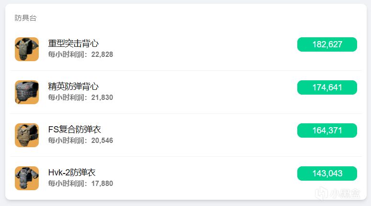Screen dimensions: 371x206
Task: Click the hourly profit value 20,546
Action: click(102, 141)
